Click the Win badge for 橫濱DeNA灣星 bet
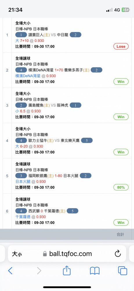Viewport: 134px width, 291px height. tap(121, 81)
